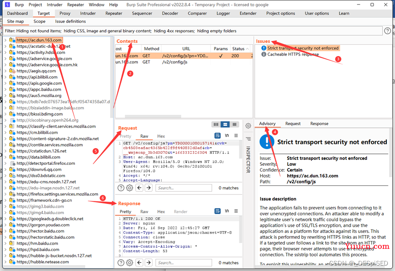Open the Render view of Response
Screen dimensions: 395x271
tap(181, 212)
